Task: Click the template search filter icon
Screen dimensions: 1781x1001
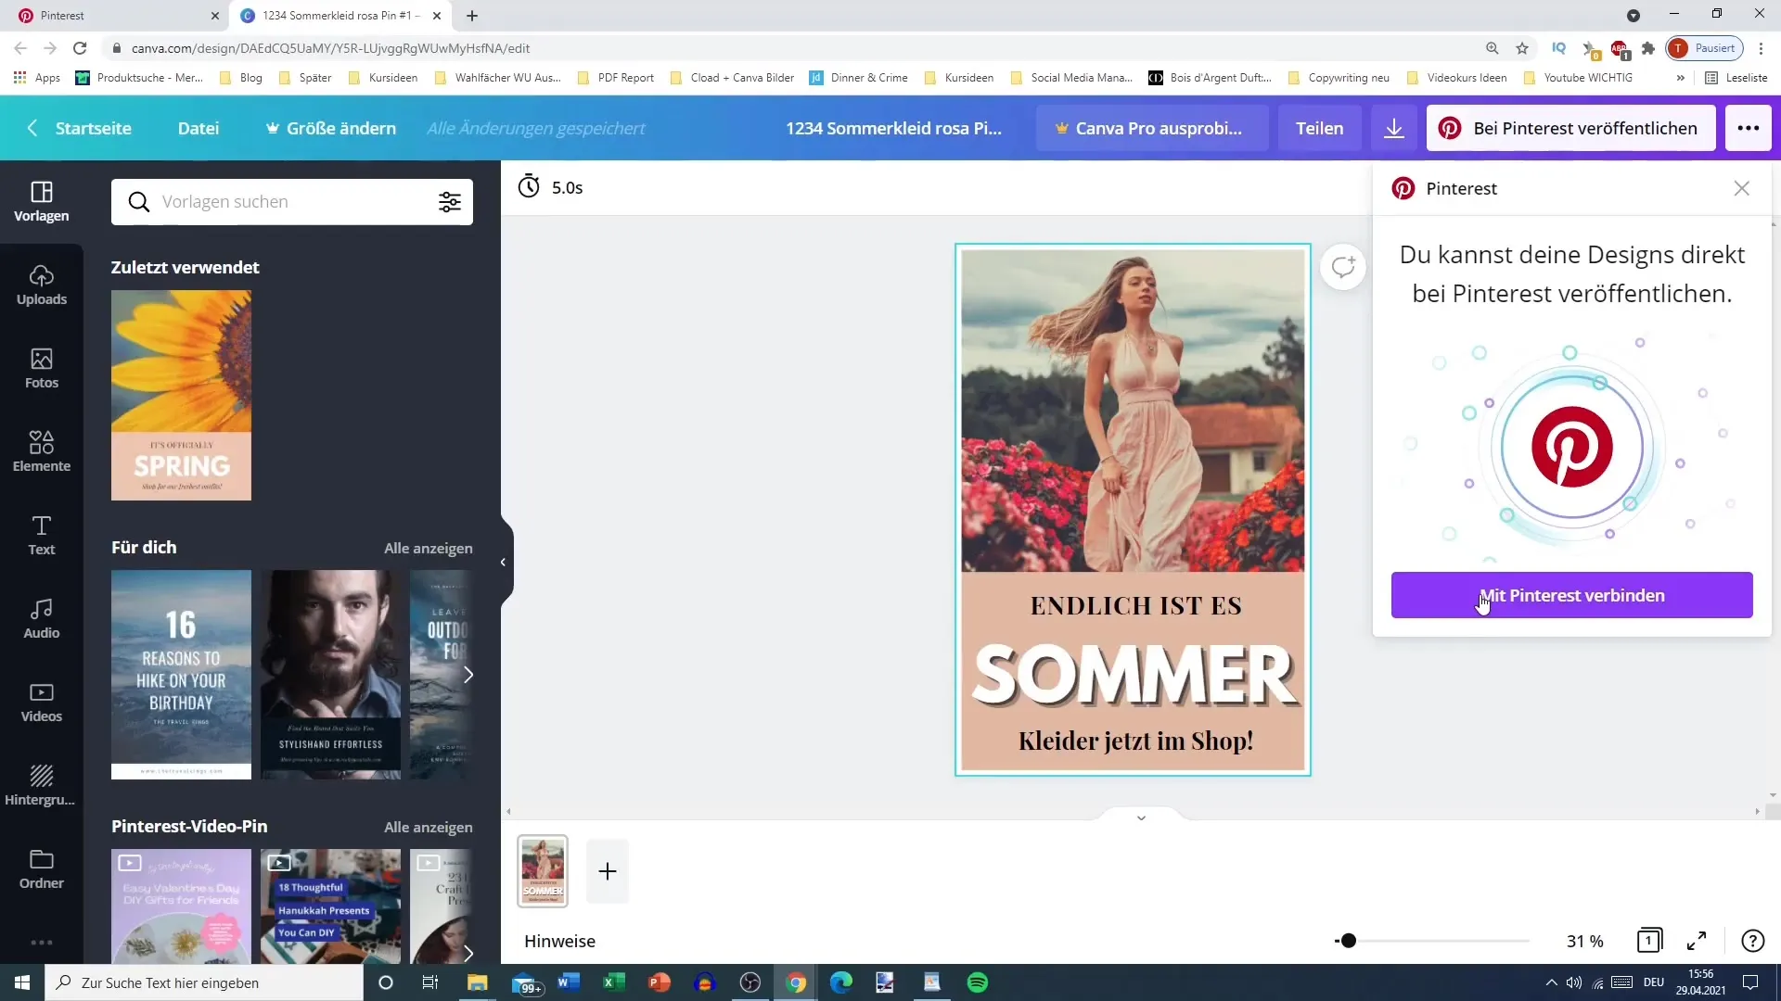Action: 450,202
